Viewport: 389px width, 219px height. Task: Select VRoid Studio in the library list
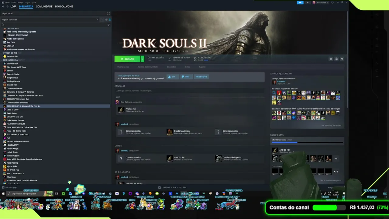(12, 56)
